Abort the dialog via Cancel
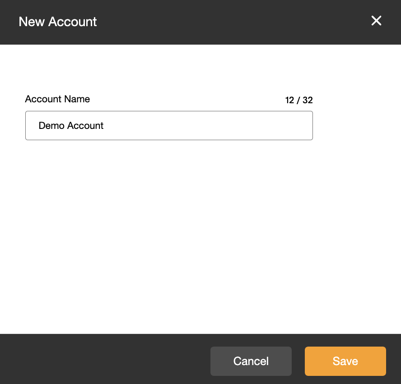401x384 pixels. click(x=251, y=361)
